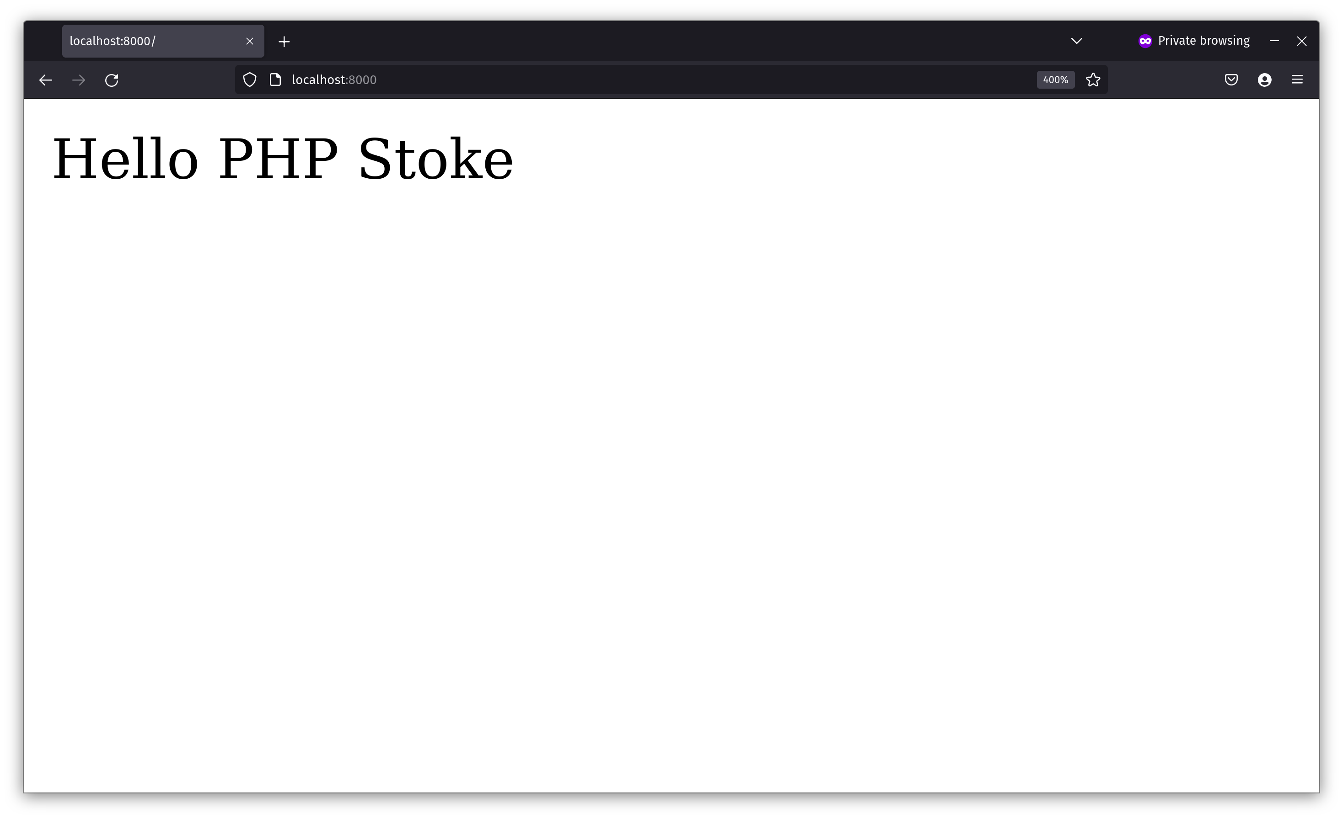Open the Firefox account menu
This screenshot has width=1343, height=819.
1264,80
